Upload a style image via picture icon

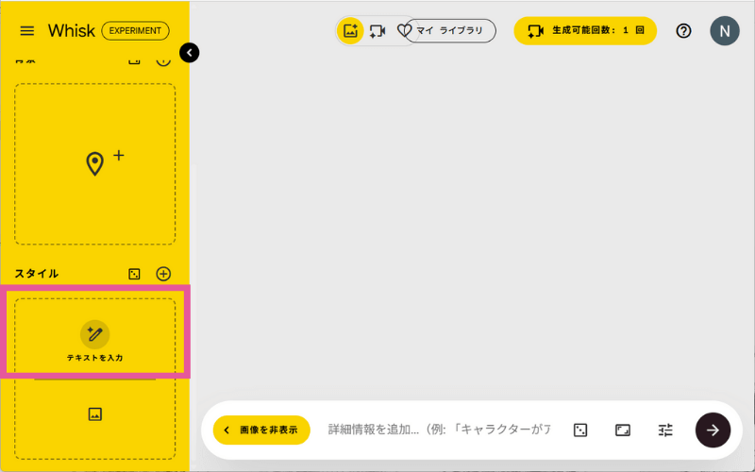[95, 414]
